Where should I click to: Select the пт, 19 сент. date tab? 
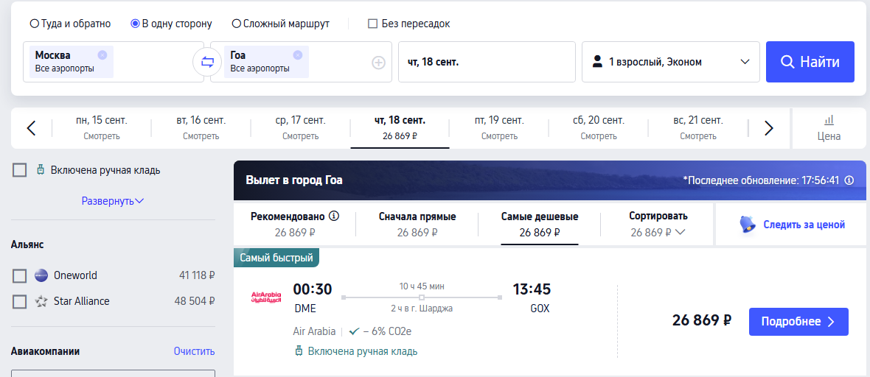(499, 128)
